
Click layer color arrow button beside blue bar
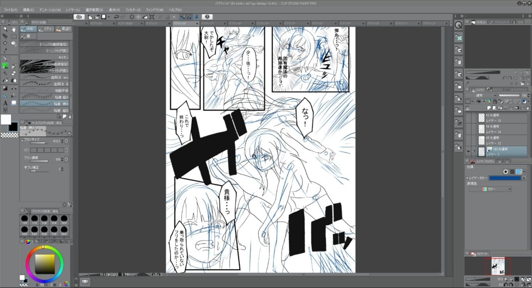[x=524, y=178]
